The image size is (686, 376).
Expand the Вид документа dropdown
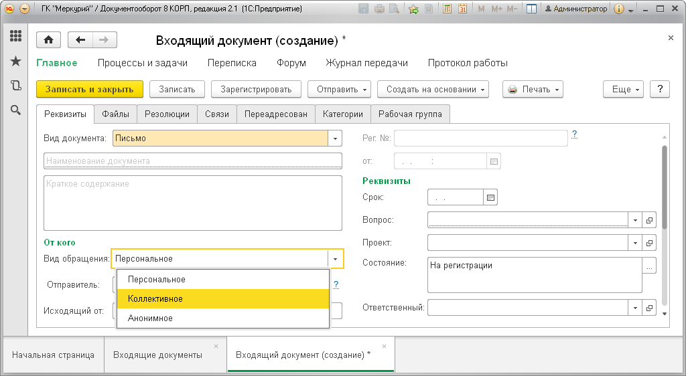click(x=335, y=138)
